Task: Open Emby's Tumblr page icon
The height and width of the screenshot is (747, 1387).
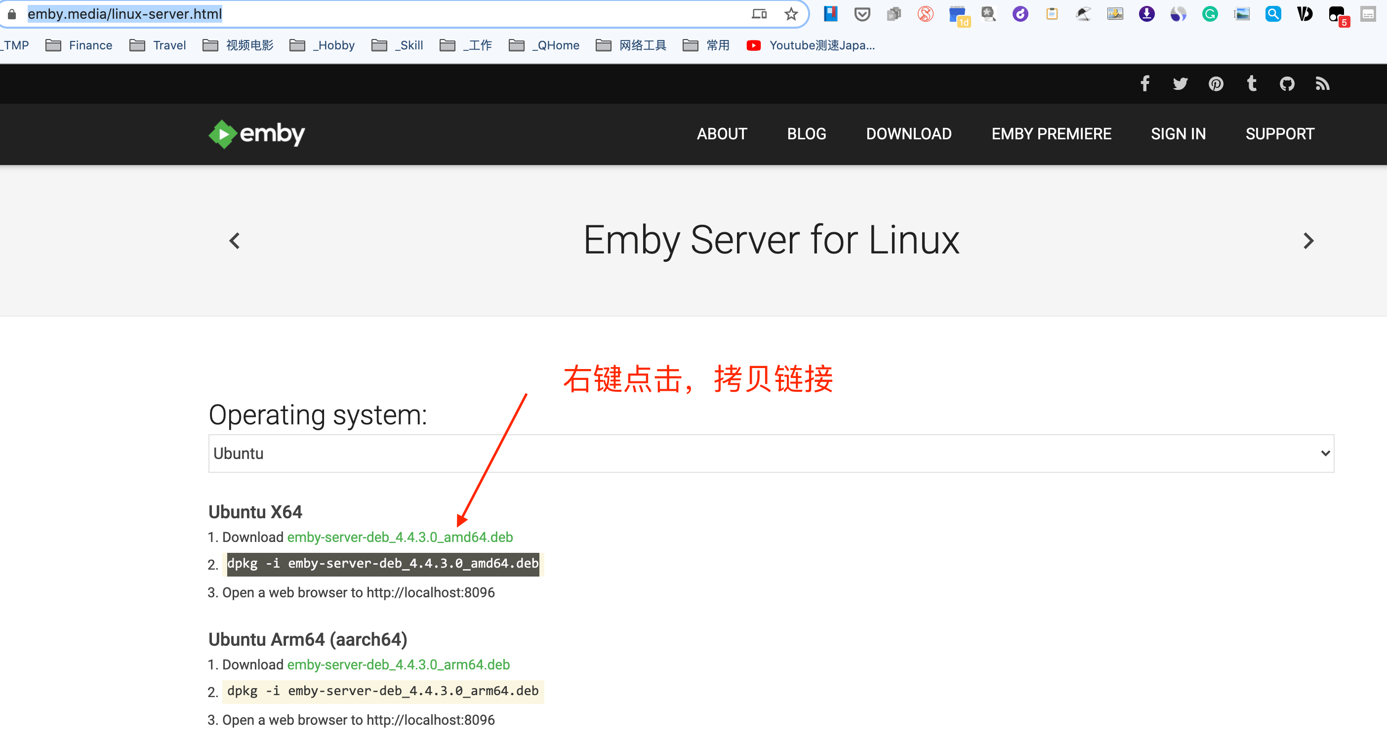Action: coord(1252,83)
